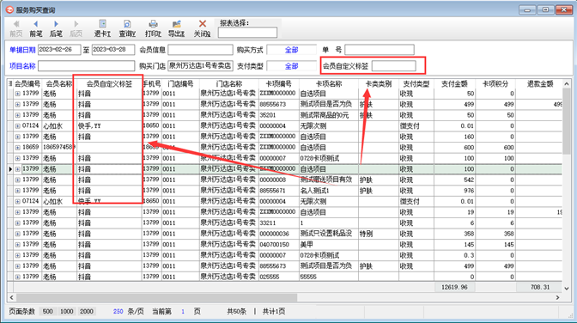577x323 pixels.
Task: Click the 支付类型 column header
Action: coord(416,84)
